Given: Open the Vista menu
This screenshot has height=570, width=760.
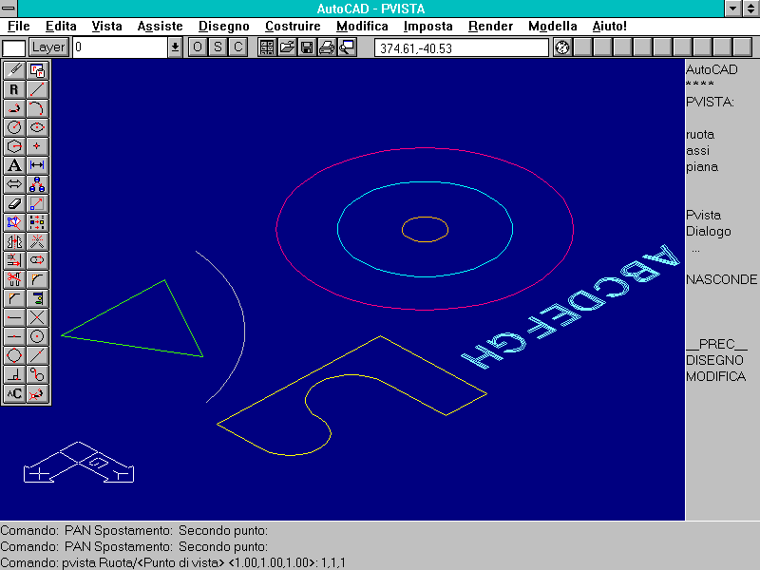Looking at the screenshot, I should [x=106, y=27].
